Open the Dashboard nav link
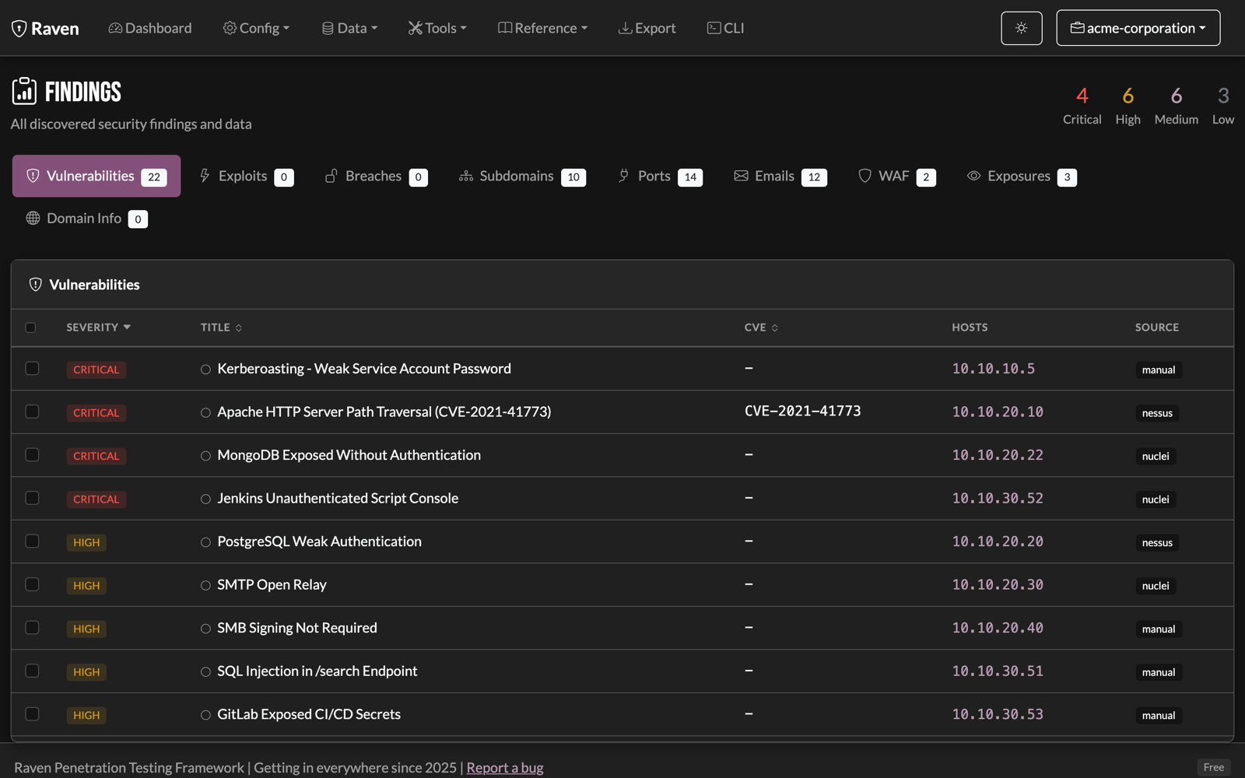Viewport: 1245px width, 778px height. coord(150,28)
